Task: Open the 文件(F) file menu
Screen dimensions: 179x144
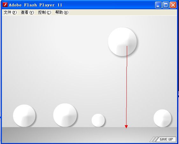Action: point(10,12)
